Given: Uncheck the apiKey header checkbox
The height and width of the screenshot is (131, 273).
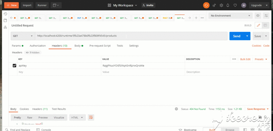Looking at the screenshot, I should (14, 66).
